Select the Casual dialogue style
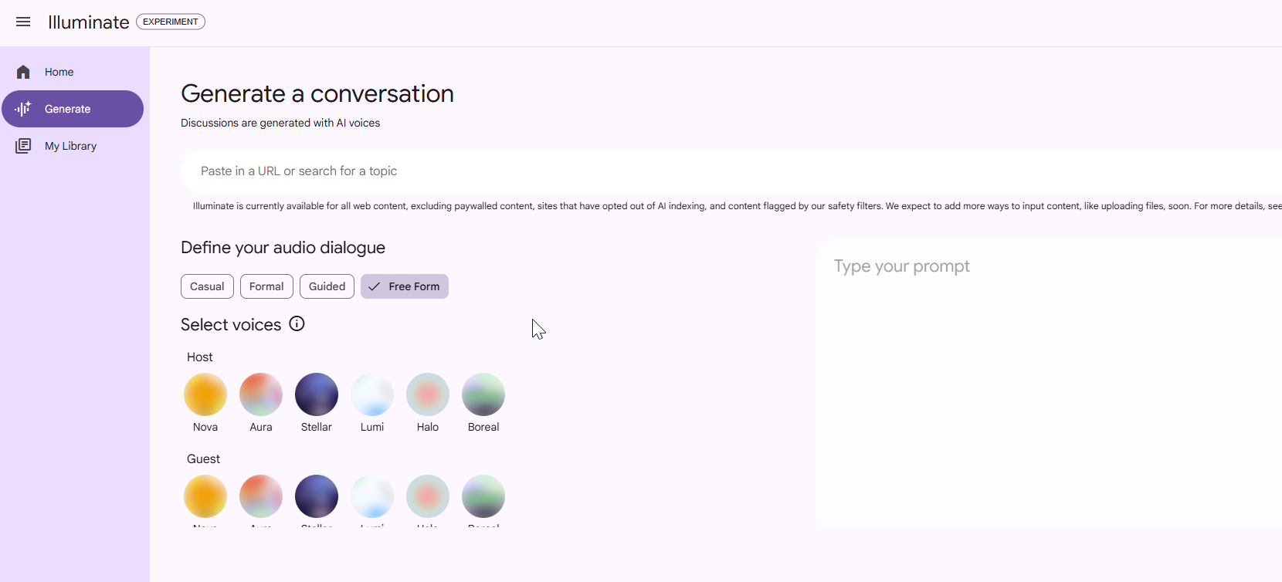The height and width of the screenshot is (582, 1282). click(x=207, y=286)
